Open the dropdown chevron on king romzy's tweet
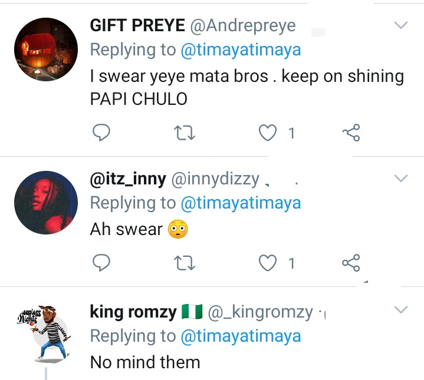This screenshot has height=380, width=424. [x=400, y=310]
